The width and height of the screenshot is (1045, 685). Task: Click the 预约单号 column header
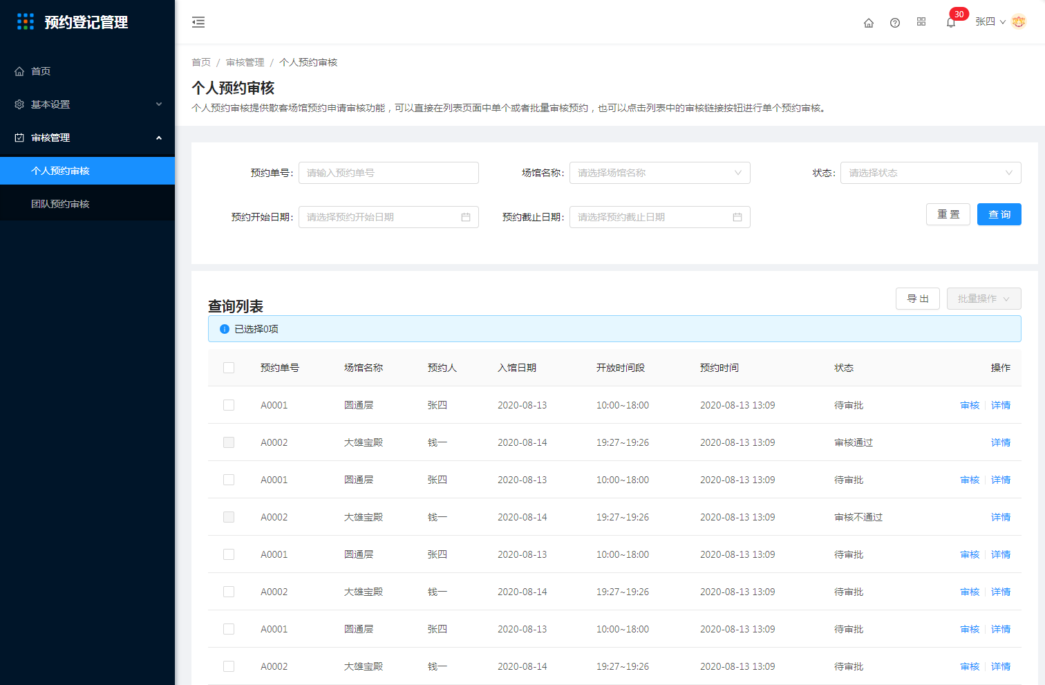280,368
